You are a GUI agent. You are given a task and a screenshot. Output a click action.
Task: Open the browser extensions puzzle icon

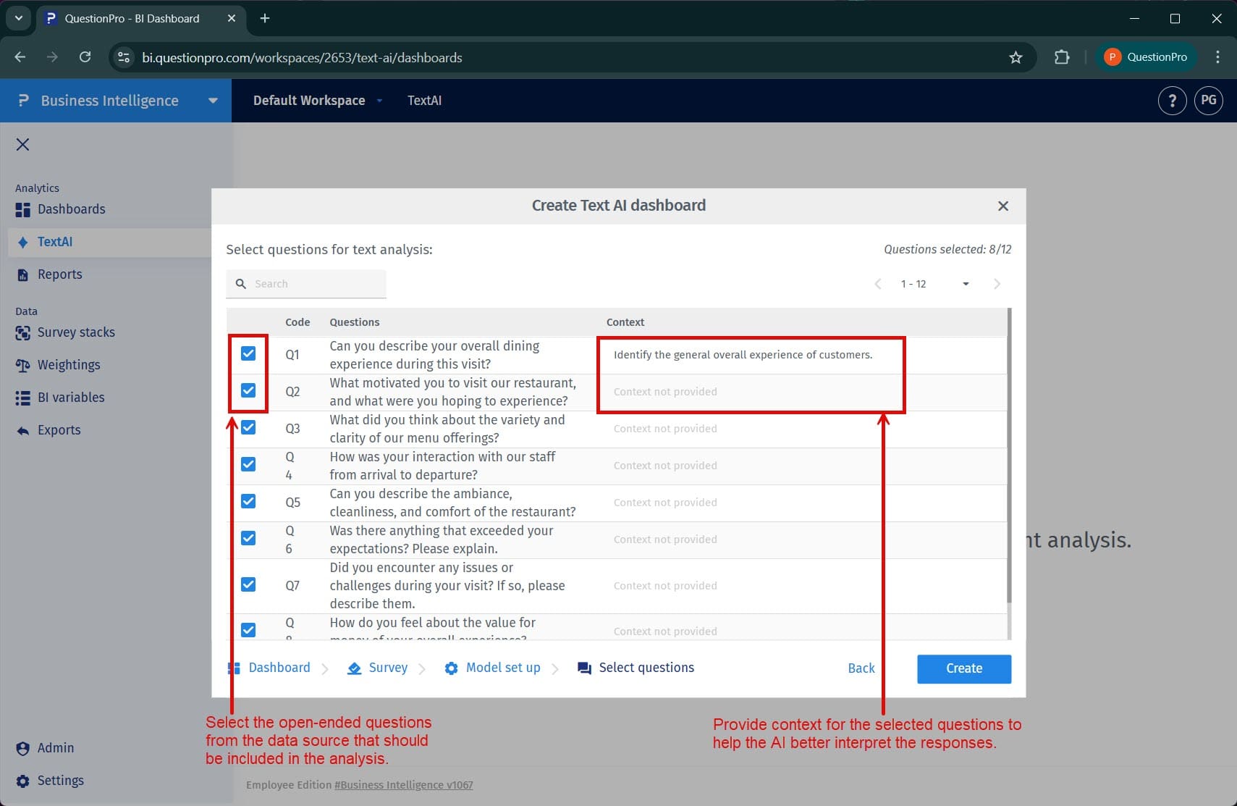1062,57
